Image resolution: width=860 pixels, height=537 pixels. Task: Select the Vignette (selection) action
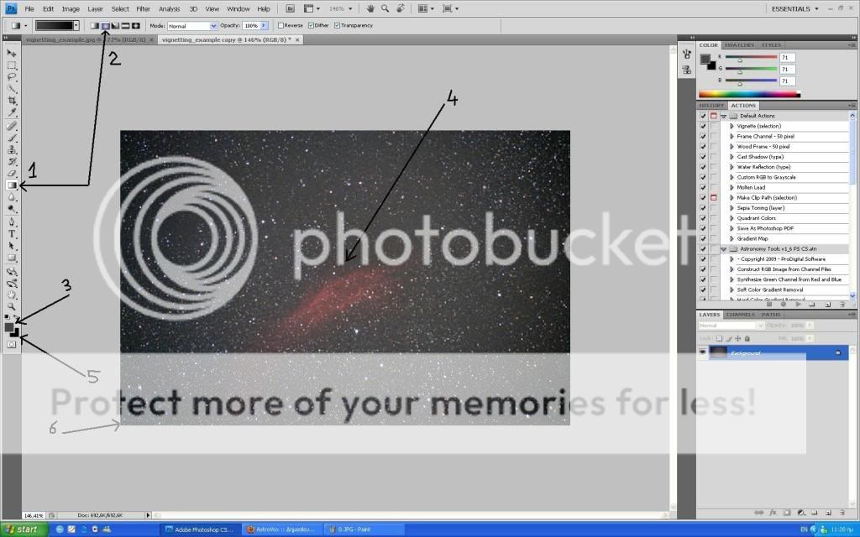click(x=758, y=126)
